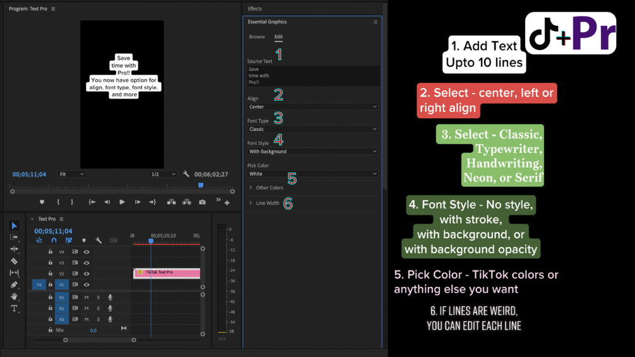Screen dimensions: 635x357
Task: Select the Ripple Edit tool
Action: point(14,249)
